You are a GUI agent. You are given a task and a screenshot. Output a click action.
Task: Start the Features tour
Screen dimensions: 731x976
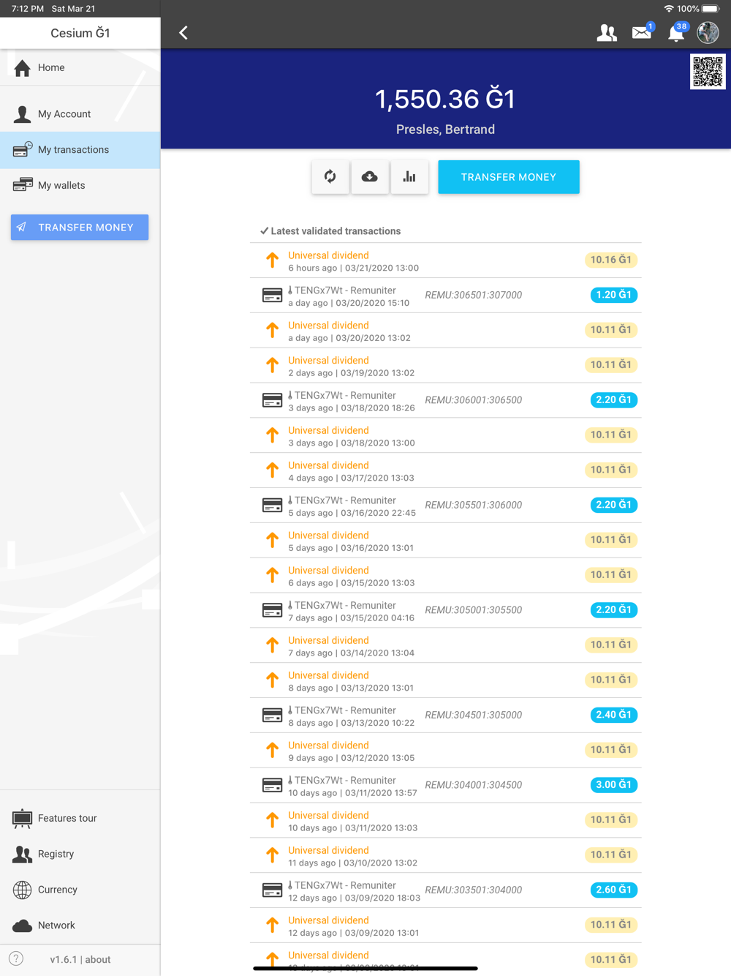coord(80,819)
